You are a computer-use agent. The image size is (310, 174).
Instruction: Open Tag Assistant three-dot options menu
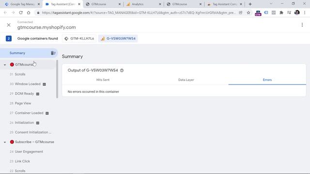point(302,25)
